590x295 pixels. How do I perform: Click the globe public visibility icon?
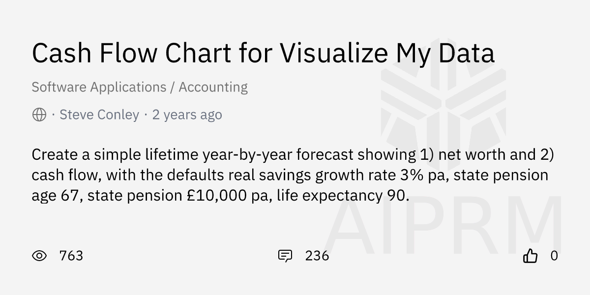point(39,115)
